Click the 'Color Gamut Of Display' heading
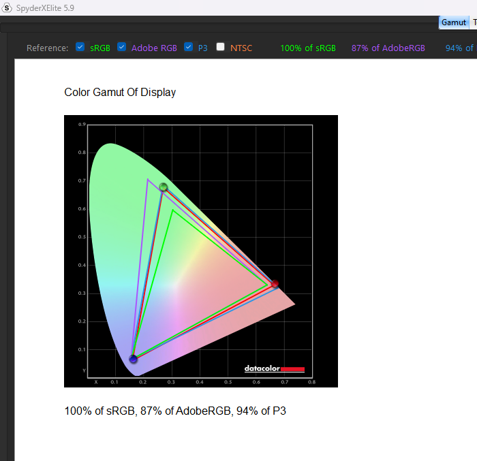 [x=120, y=93]
